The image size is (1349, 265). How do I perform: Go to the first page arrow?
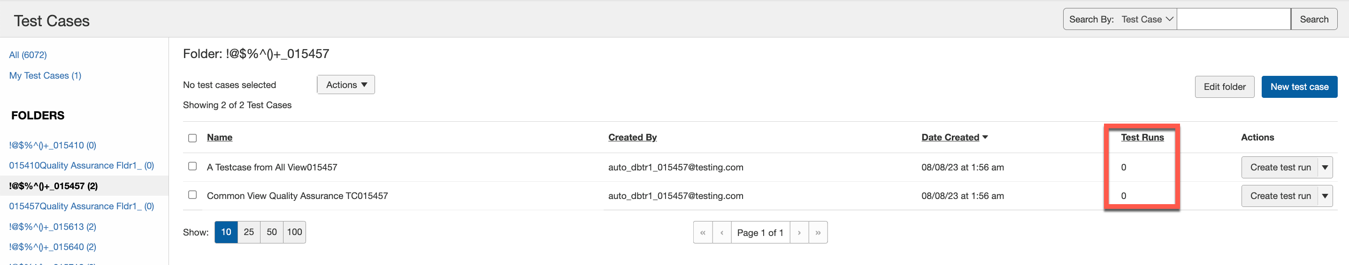point(703,233)
